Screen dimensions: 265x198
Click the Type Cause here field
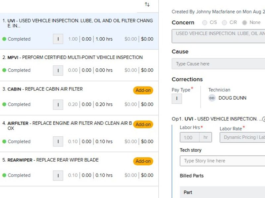(x=219, y=64)
